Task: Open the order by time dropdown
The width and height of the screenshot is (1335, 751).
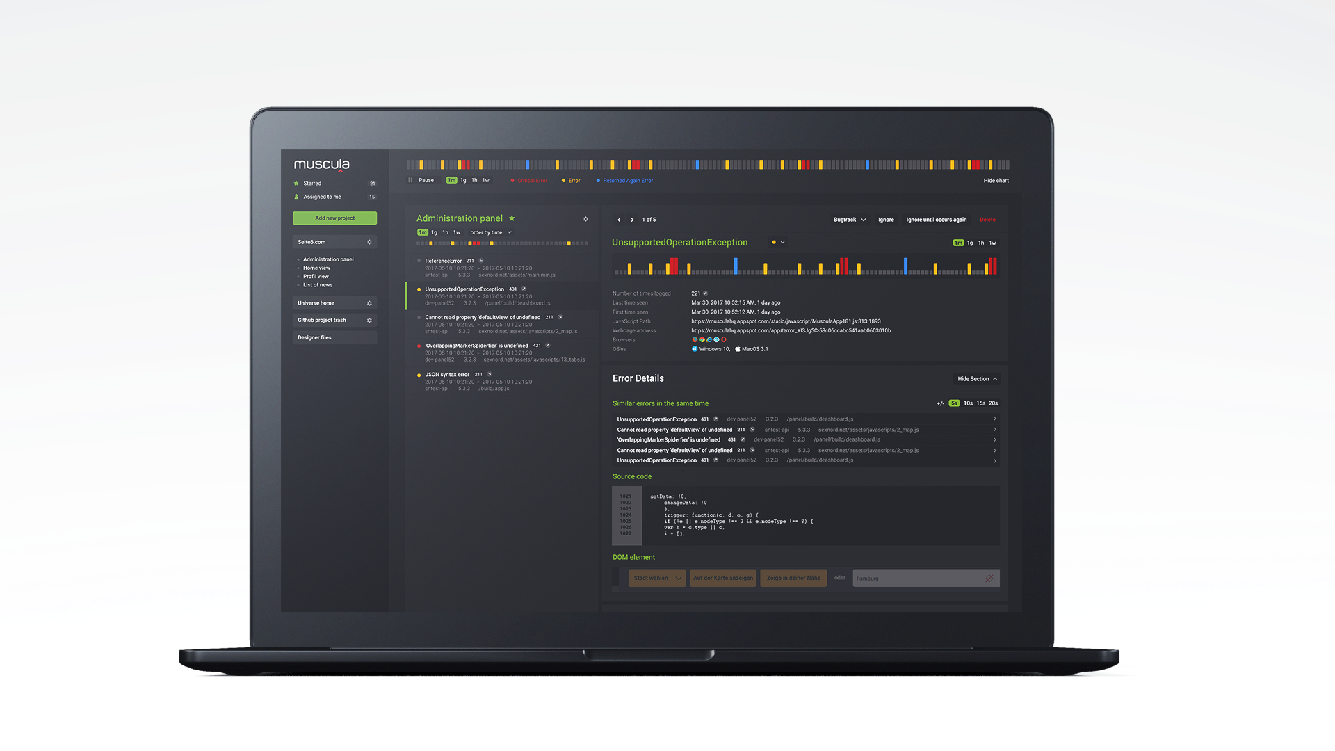Action: [x=491, y=233]
